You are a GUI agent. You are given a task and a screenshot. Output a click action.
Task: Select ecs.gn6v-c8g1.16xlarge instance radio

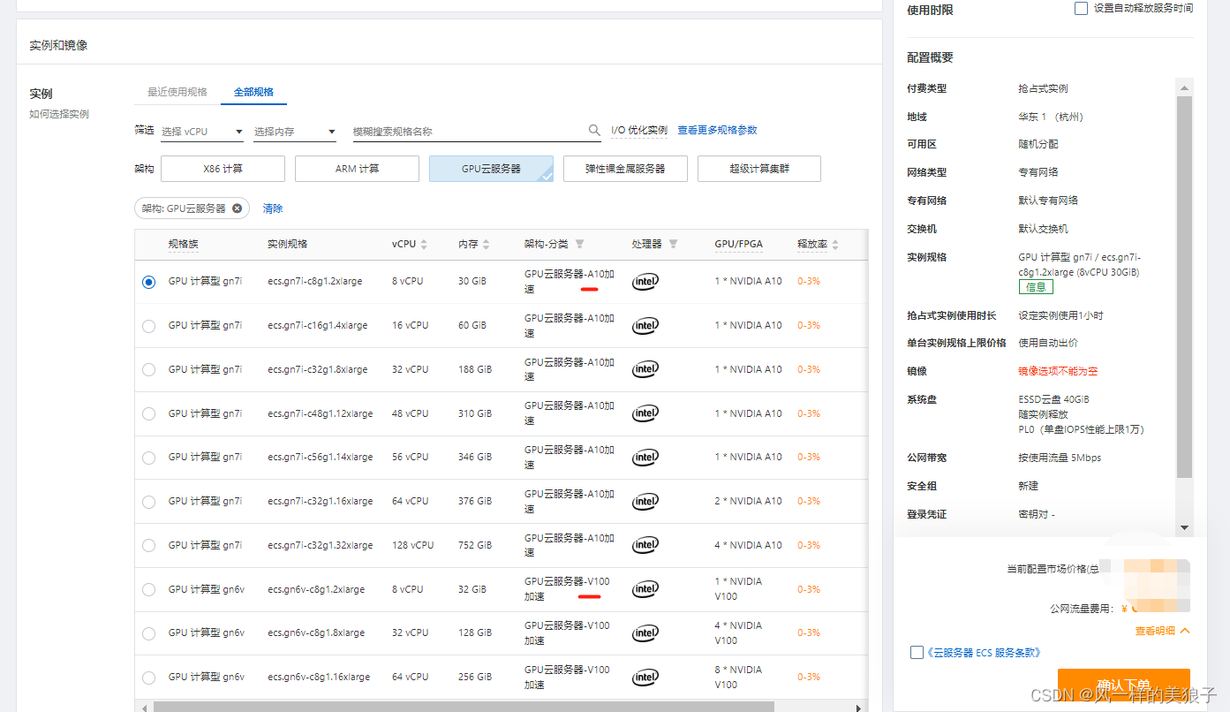point(148,678)
